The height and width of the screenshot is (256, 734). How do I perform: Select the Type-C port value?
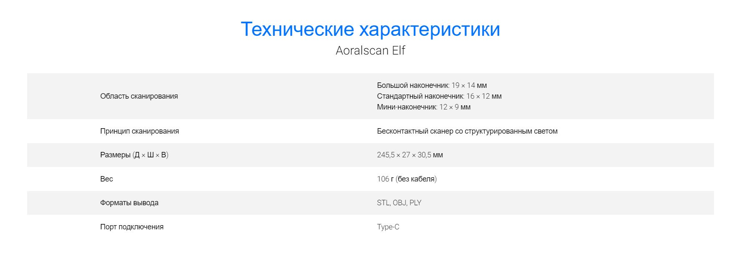(388, 227)
